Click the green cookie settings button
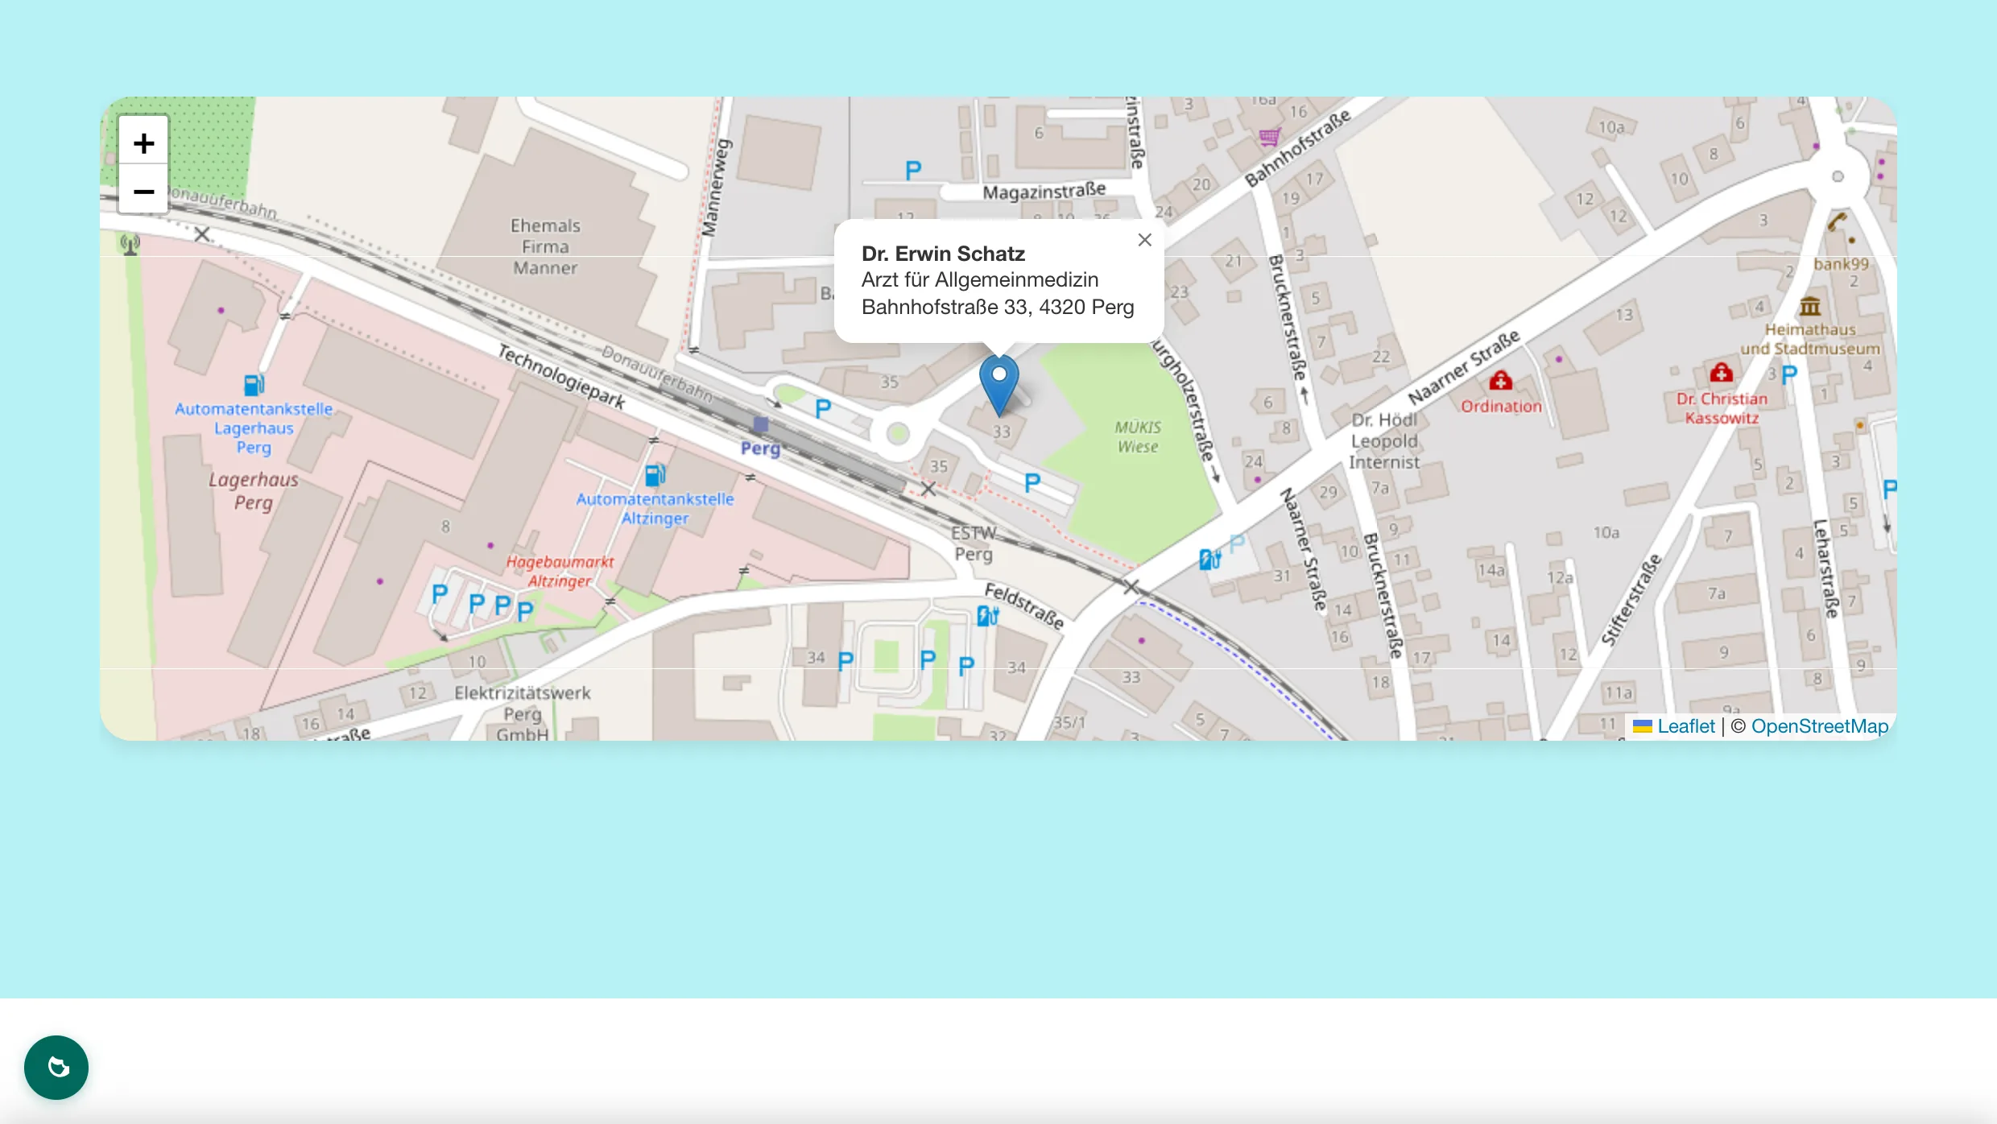Viewport: 1997px width, 1124px height. pyautogui.click(x=56, y=1067)
